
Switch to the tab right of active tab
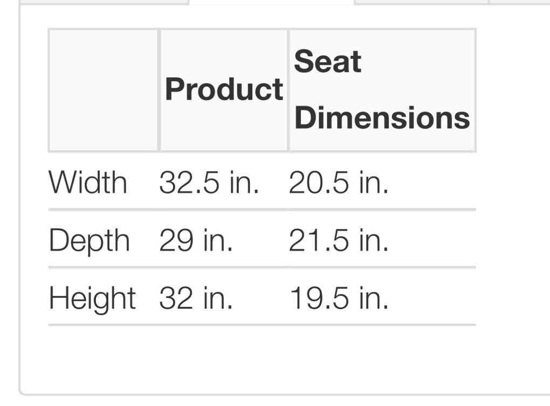[x=422, y=2]
